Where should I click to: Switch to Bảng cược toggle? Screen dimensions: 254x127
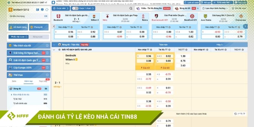38,37
